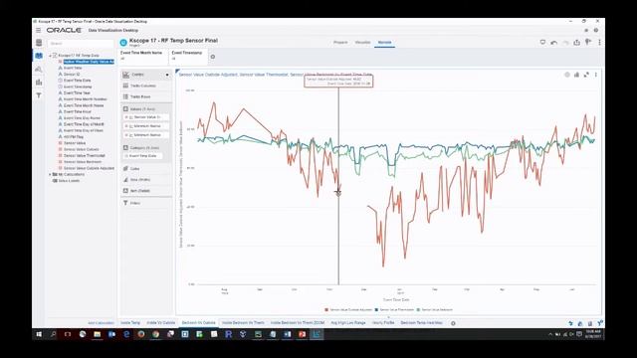Screen dimensions: 637x358
Task: Click the Combo chart type icon
Action: [126, 75]
